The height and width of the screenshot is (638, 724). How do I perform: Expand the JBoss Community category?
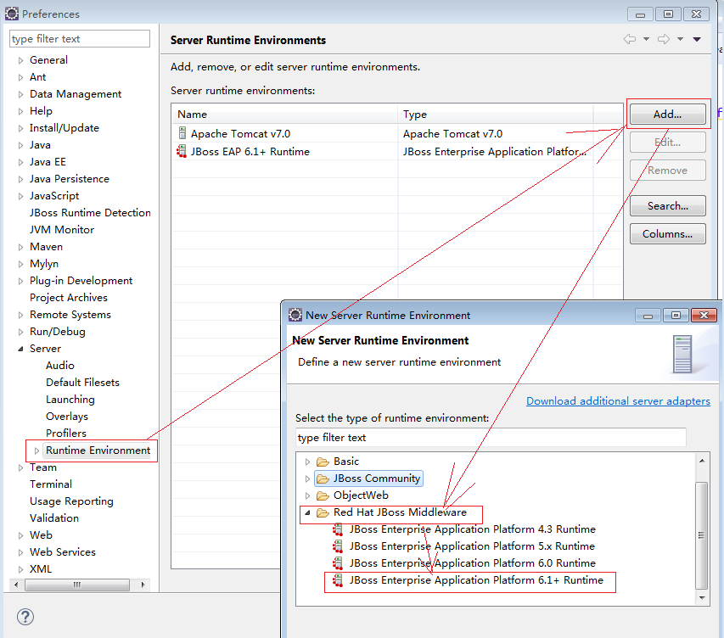coord(307,478)
